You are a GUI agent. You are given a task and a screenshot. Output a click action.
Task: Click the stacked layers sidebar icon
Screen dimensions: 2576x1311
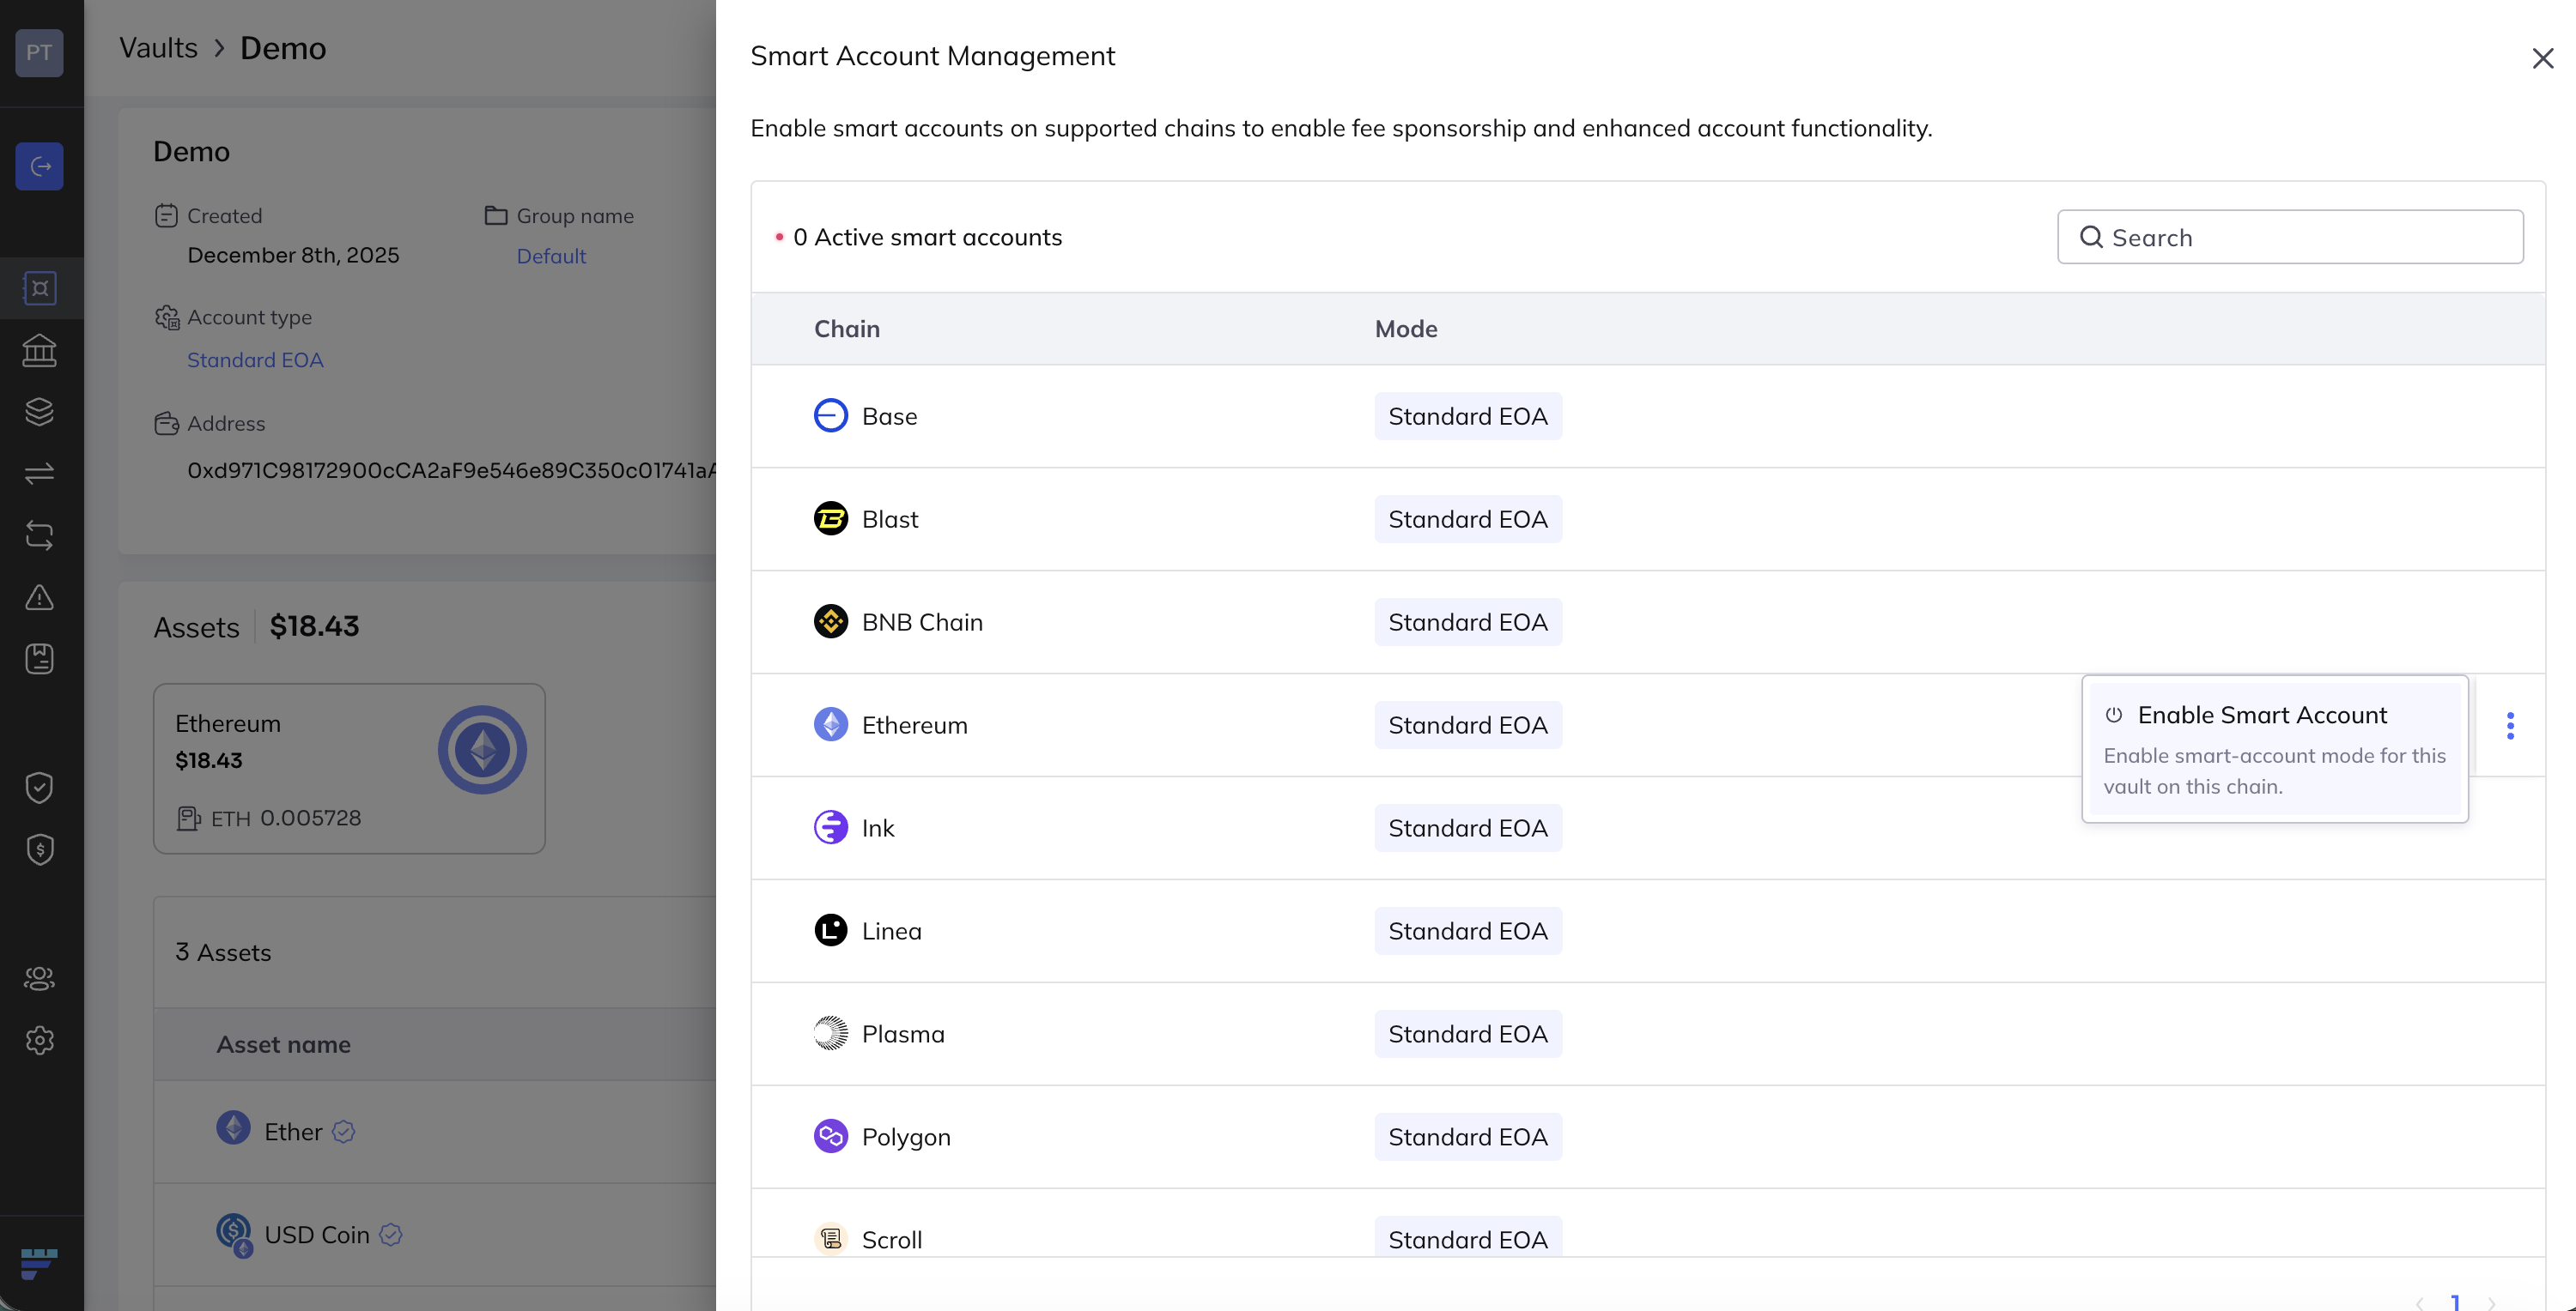click(x=40, y=412)
